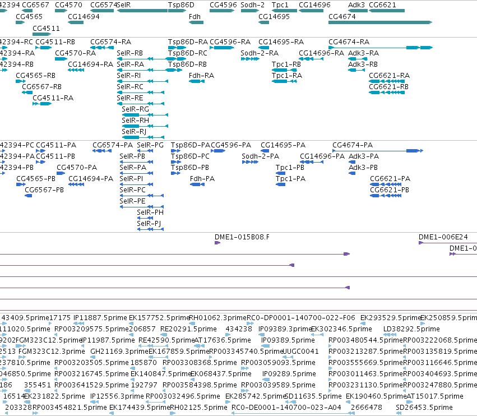Click EST GH21169.3prime
The height and width of the screenshot is (416, 477).
pos(92,357)
